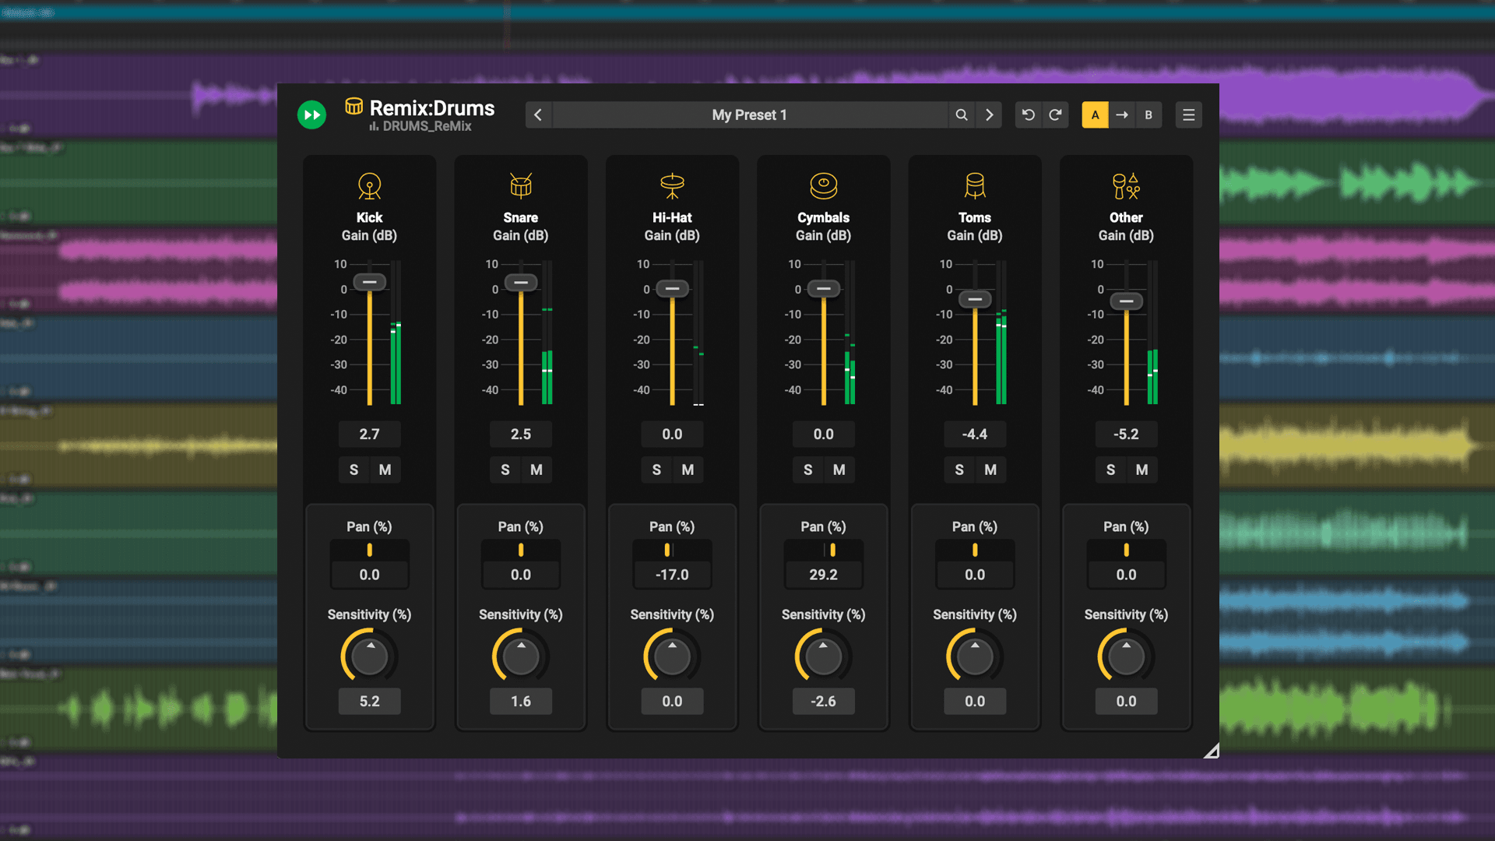Select the Toms drum icon
Image resolution: width=1495 pixels, height=841 pixels.
coord(974,186)
